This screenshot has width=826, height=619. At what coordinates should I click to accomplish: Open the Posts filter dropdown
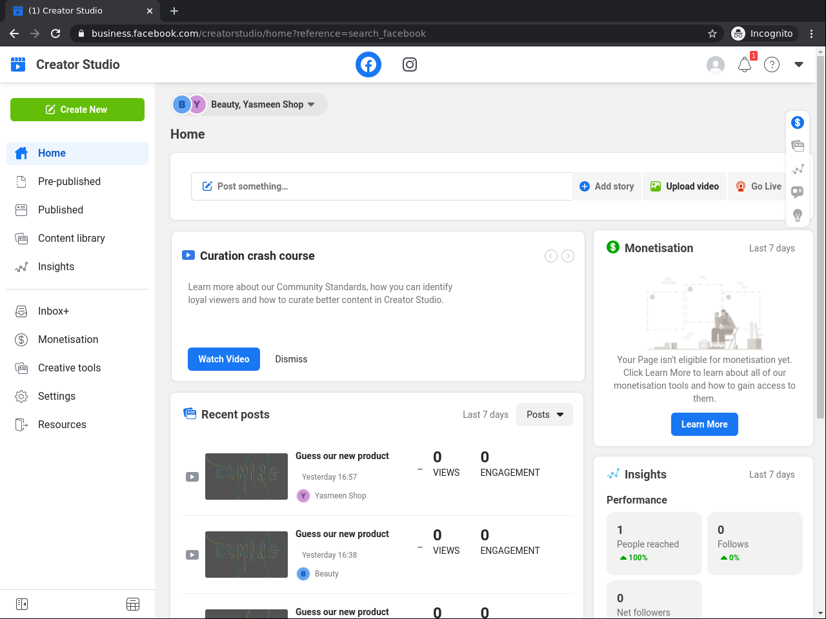pos(545,415)
